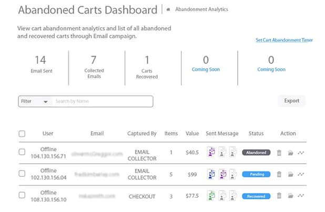Select the checkbox for user 108.130.156.10
Viewport: 325px width, 212px height.
pos(22,195)
